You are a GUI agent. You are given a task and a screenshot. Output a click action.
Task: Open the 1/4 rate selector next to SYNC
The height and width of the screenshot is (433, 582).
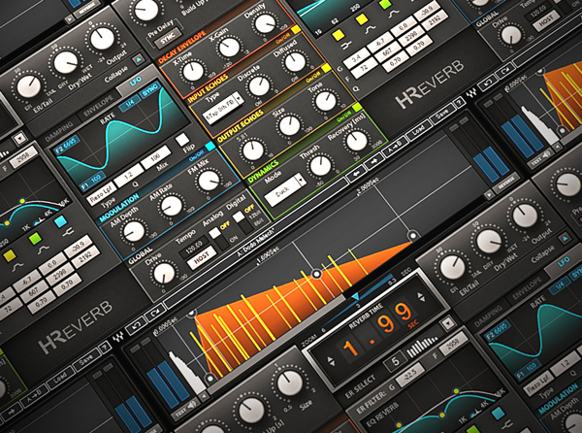pos(130,103)
